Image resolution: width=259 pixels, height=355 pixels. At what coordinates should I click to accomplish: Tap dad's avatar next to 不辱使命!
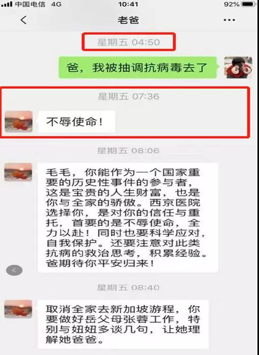18,121
